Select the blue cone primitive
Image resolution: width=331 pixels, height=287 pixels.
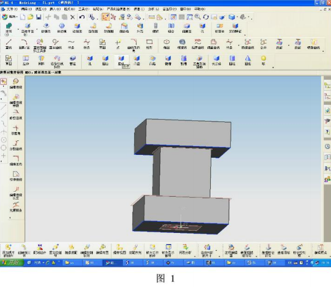point(248,60)
